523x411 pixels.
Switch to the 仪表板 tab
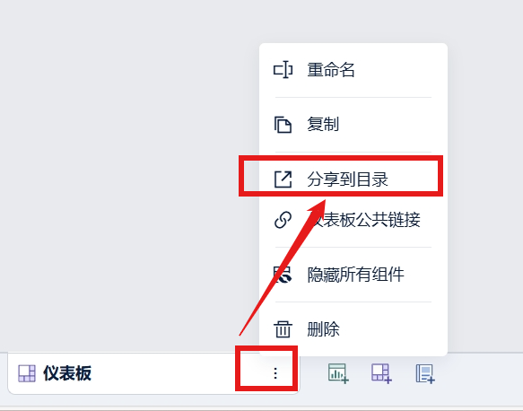[x=67, y=373]
